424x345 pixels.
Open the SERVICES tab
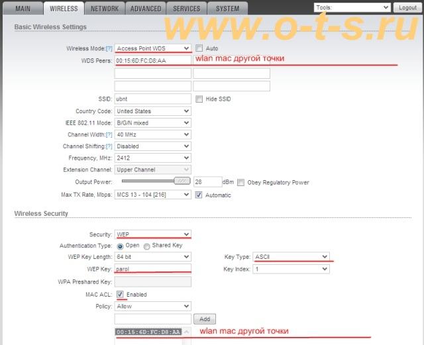click(187, 9)
